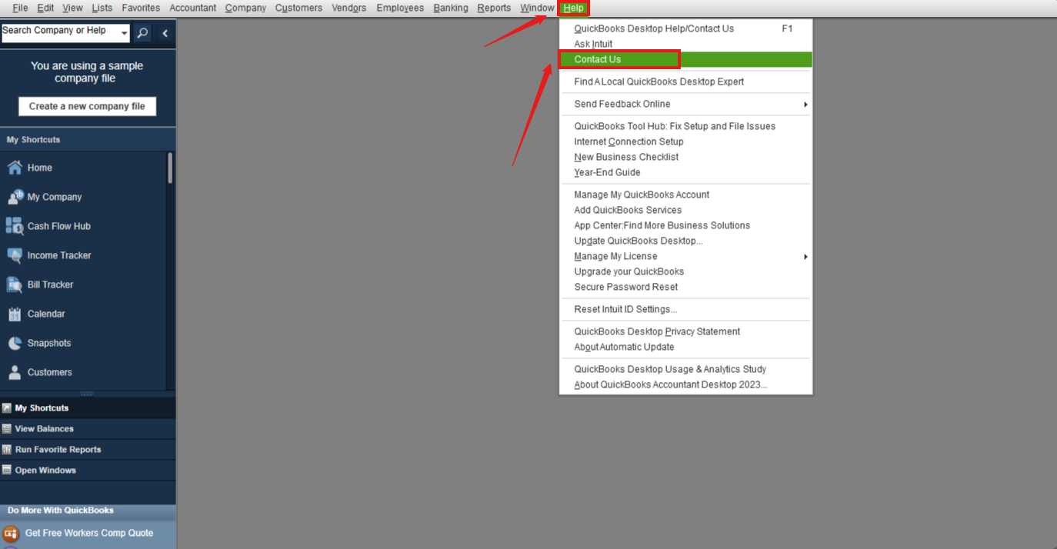
Task: Open the Edit menu
Action: [x=45, y=8]
